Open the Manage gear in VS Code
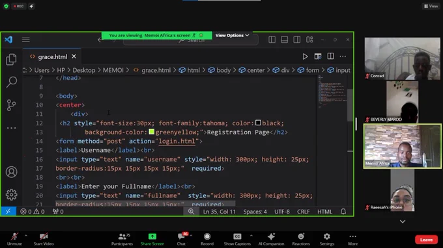 [x=11, y=195]
